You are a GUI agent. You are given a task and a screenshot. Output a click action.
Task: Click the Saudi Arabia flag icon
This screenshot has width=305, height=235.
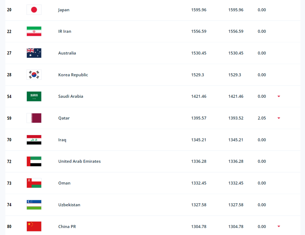34,97
